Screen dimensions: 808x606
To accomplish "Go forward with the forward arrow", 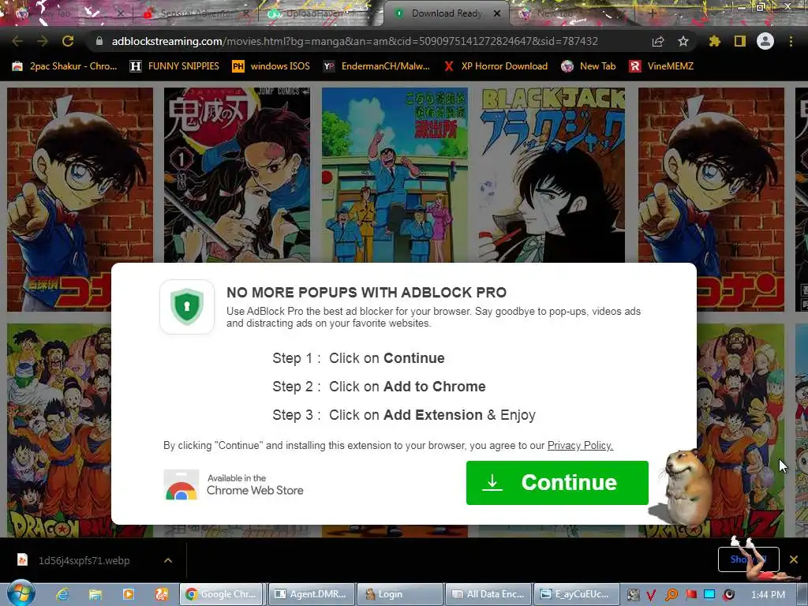I will [43, 41].
